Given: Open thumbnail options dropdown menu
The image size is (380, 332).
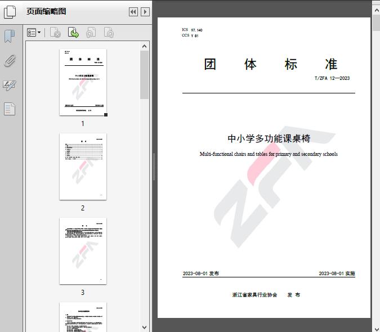Looking at the screenshot, I should (x=34, y=33).
